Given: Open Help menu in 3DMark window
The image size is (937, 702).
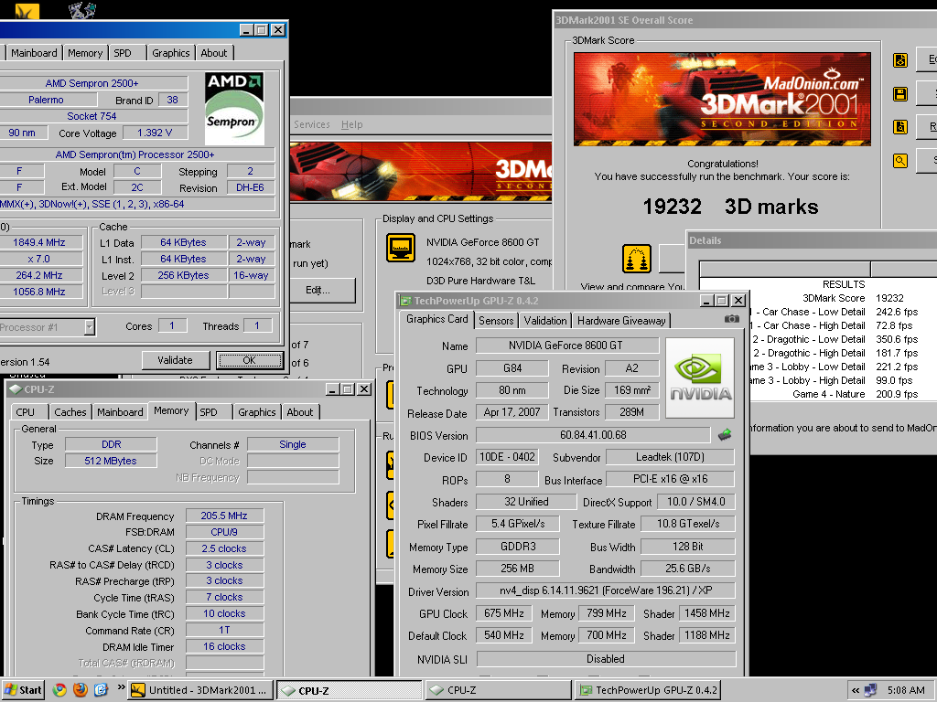Looking at the screenshot, I should coord(351,124).
